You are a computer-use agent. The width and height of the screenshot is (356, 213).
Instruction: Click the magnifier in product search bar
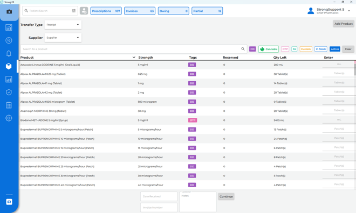243,49
